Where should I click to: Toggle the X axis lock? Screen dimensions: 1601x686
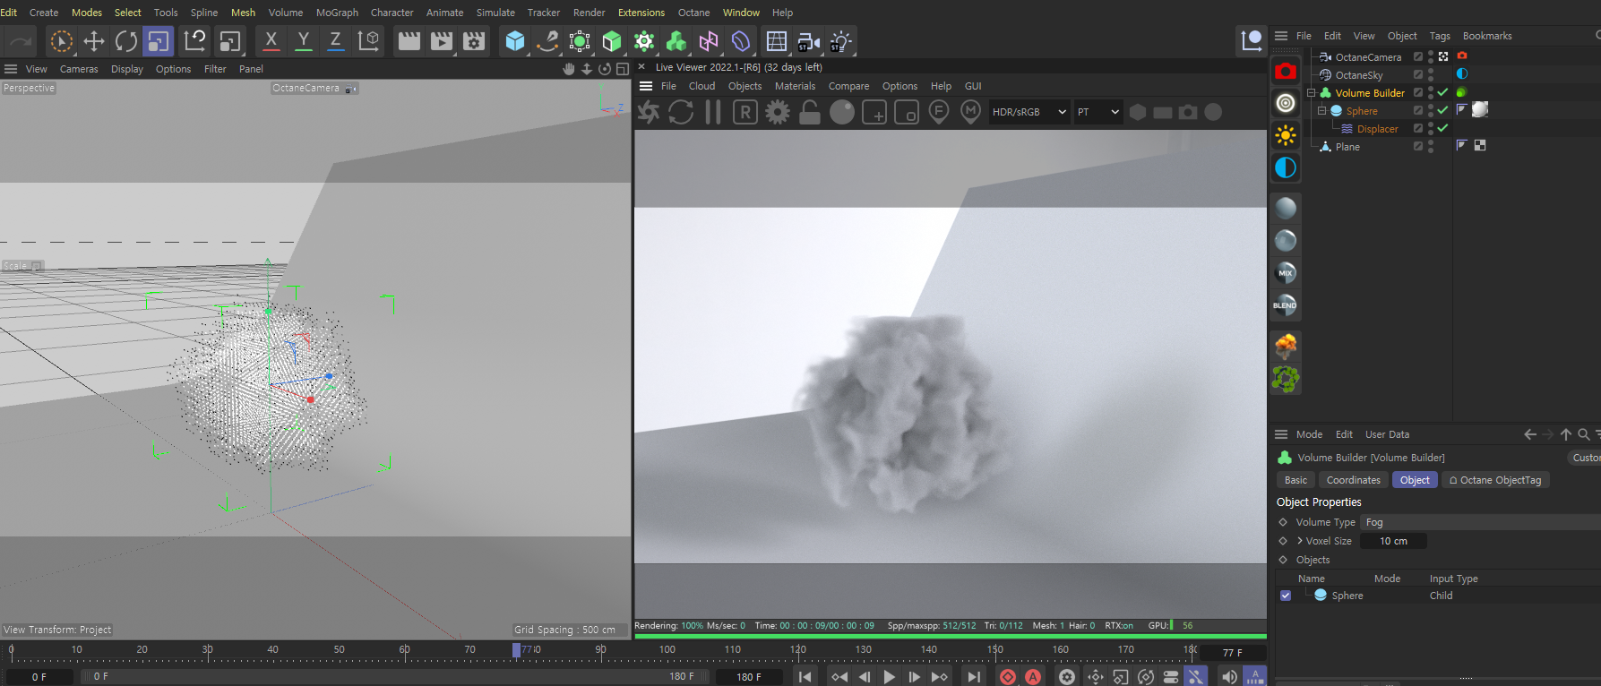[271, 41]
